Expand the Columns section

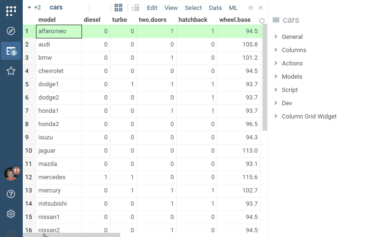pos(294,50)
